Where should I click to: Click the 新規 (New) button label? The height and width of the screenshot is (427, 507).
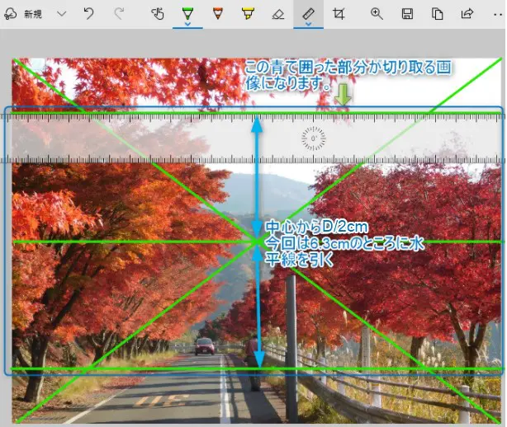[33, 14]
